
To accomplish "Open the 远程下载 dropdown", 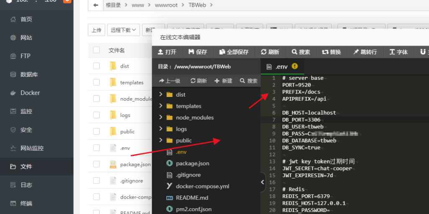I will coord(123,30).
